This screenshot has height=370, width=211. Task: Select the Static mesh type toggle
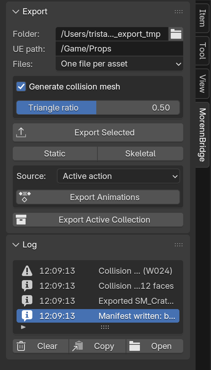55,154
